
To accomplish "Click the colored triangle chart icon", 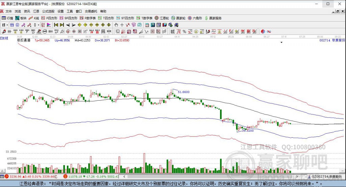I will click(x=49, y=25).
